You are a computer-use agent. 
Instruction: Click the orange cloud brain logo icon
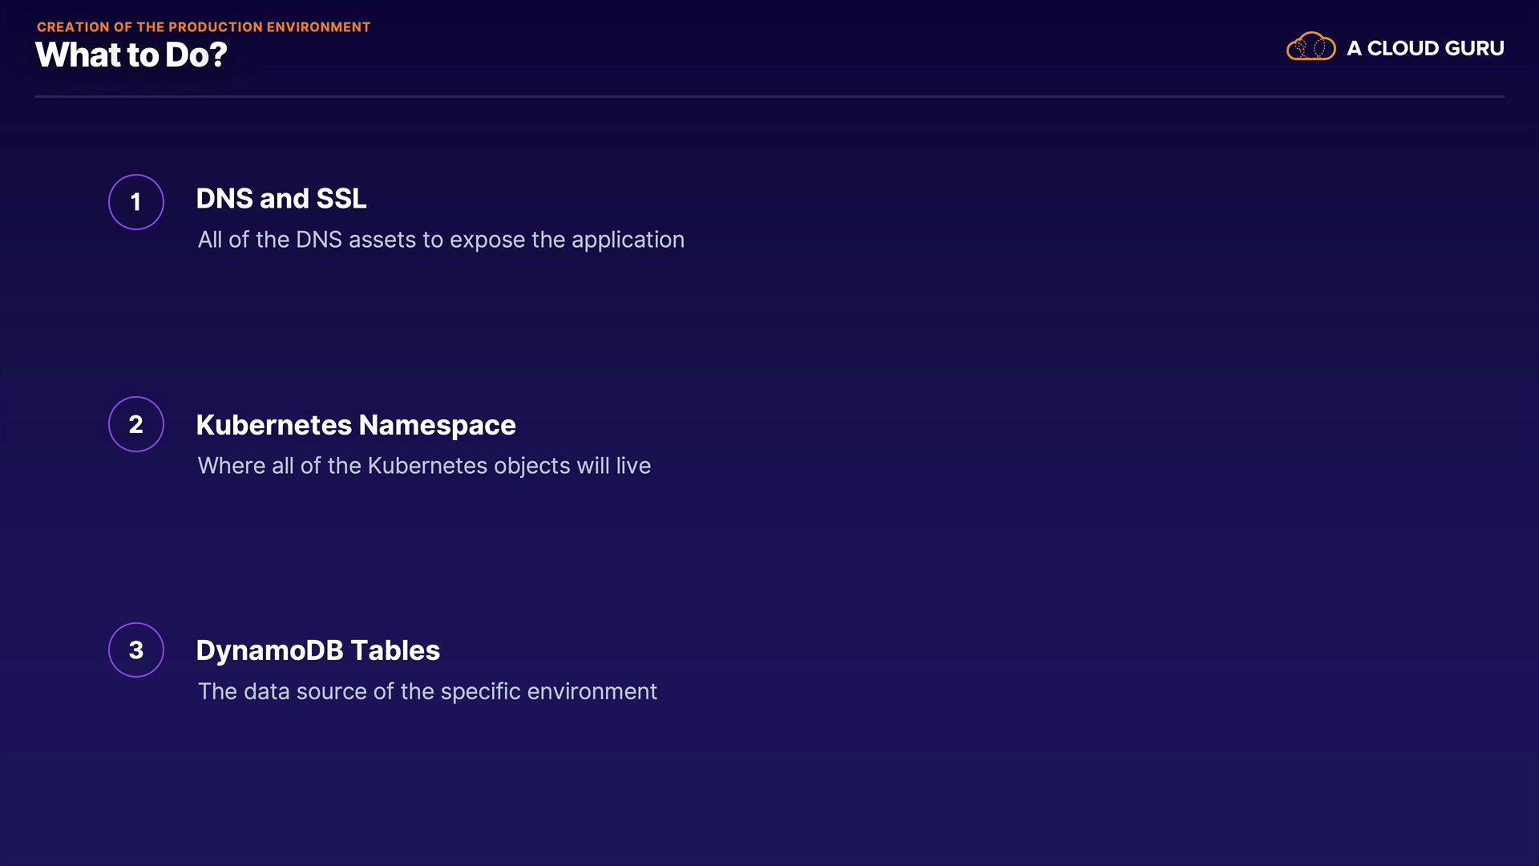tap(1311, 47)
